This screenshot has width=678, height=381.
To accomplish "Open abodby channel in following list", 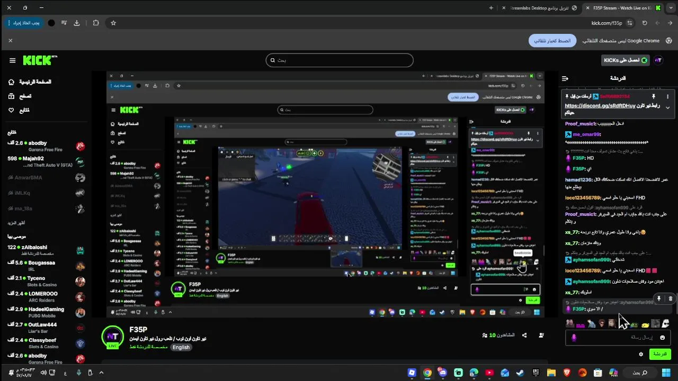I will tap(46, 146).
